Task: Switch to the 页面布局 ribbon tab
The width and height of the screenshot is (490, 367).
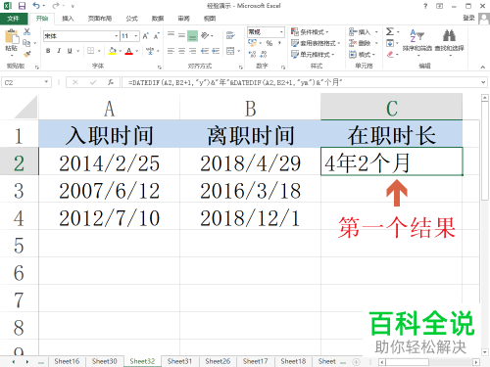Action: pos(100,19)
